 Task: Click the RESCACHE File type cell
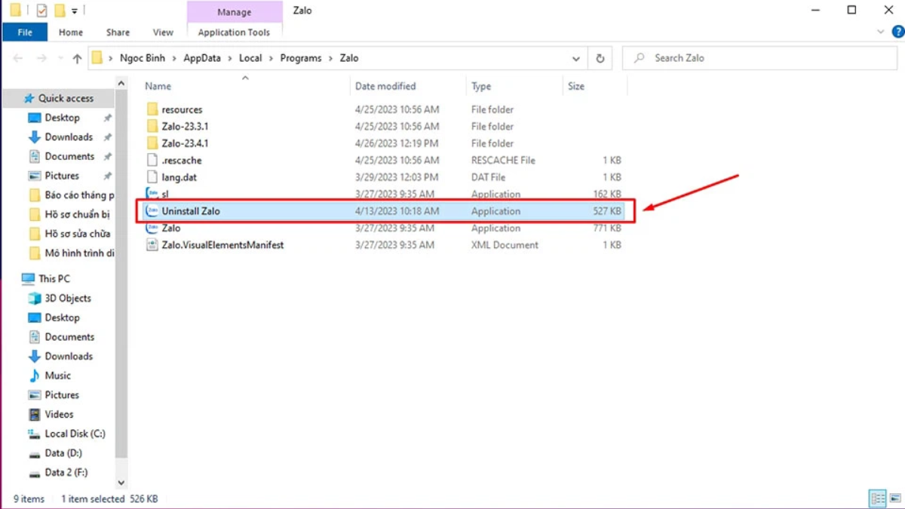click(503, 161)
